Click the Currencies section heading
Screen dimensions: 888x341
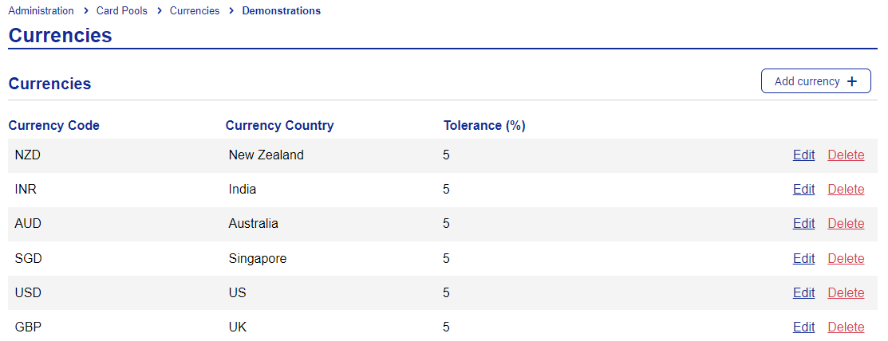49,84
